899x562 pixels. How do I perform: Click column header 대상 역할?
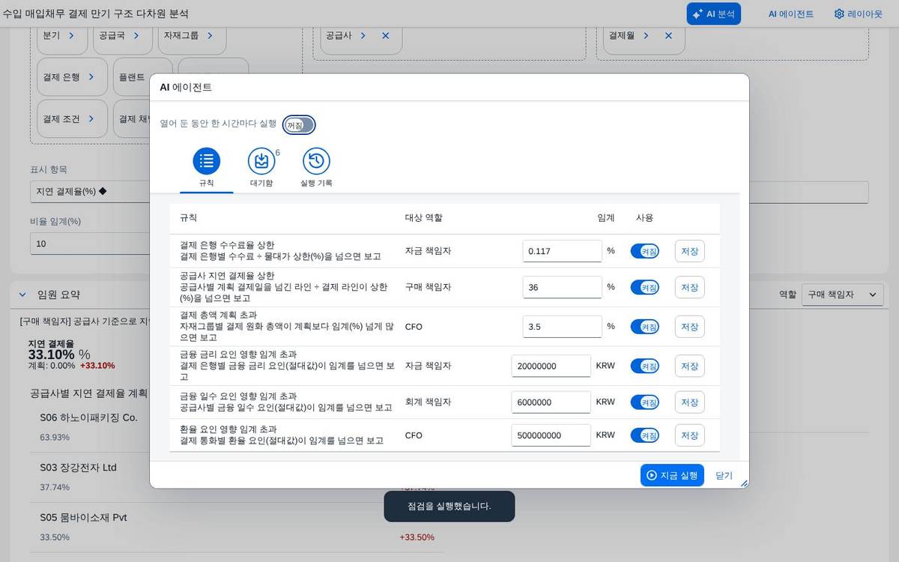[423, 218]
